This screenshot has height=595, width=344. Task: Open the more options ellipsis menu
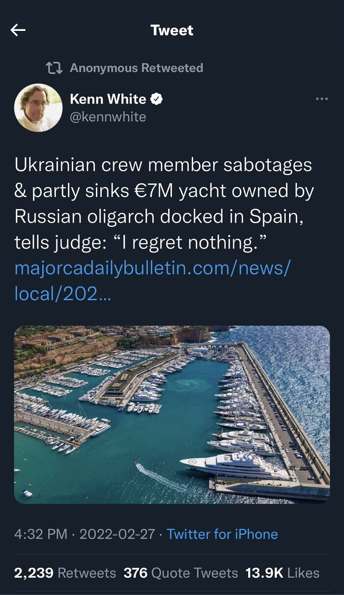click(x=322, y=98)
